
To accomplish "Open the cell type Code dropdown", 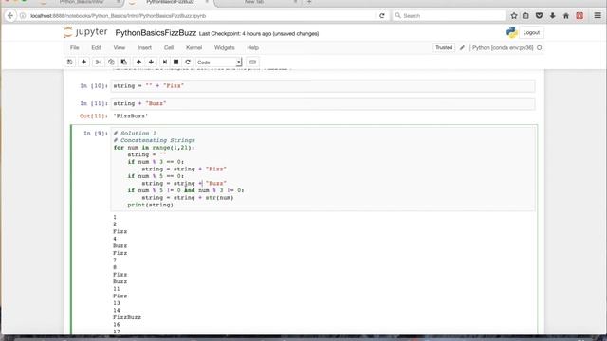I will pos(219,63).
